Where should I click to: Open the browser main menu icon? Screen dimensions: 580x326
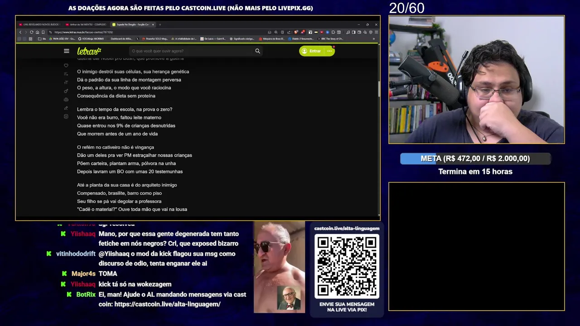click(x=377, y=32)
